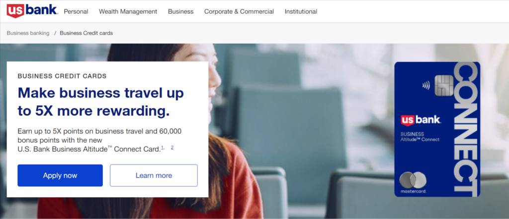Click the contactless payment symbol on card
This screenshot has height=219, width=509.
[x=426, y=85]
